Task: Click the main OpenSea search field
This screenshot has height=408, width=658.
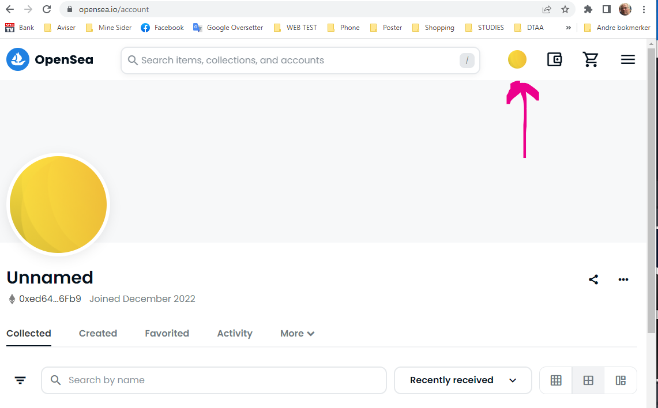Action: tap(300, 61)
